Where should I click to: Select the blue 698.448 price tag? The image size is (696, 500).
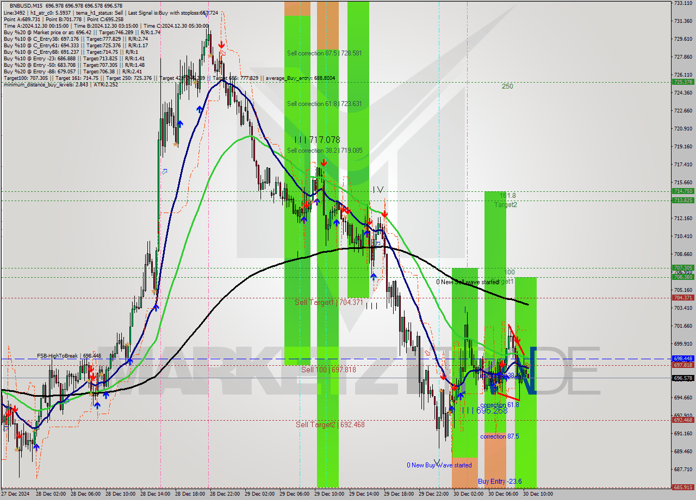683,359
